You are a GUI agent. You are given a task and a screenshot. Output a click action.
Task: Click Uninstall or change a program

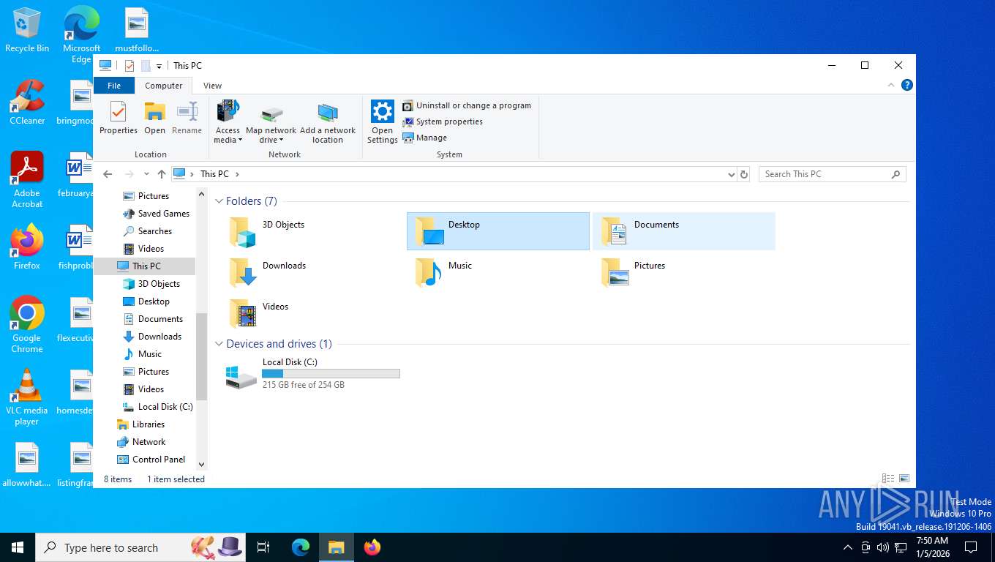coord(467,105)
